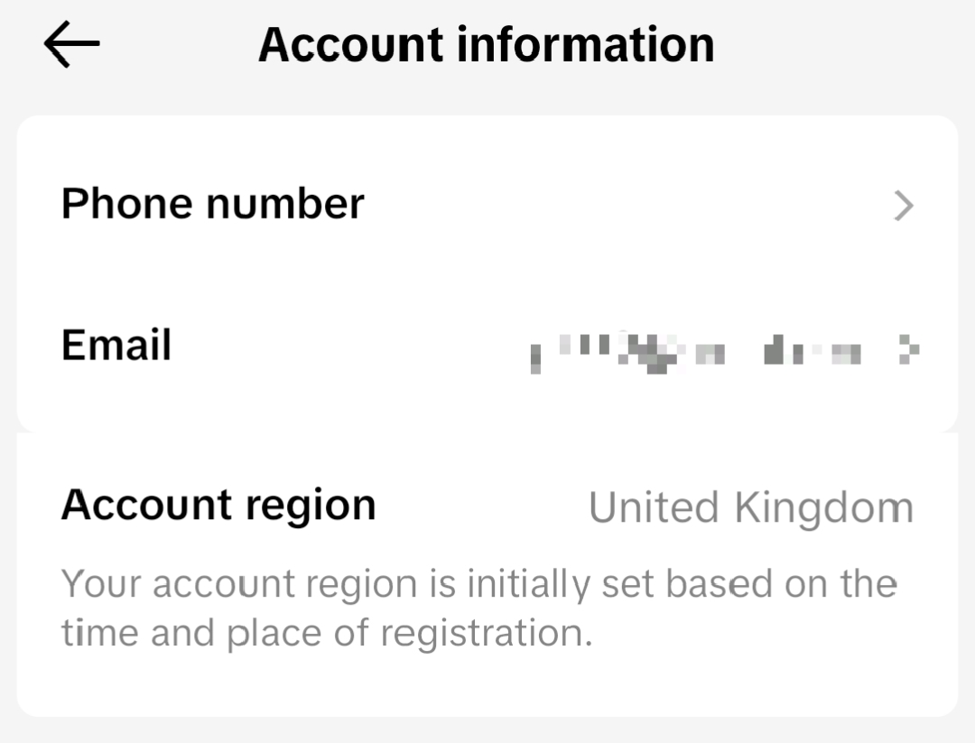975x743 pixels.
Task: Click the 'time and place of registration' line
Action: [x=327, y=633]
